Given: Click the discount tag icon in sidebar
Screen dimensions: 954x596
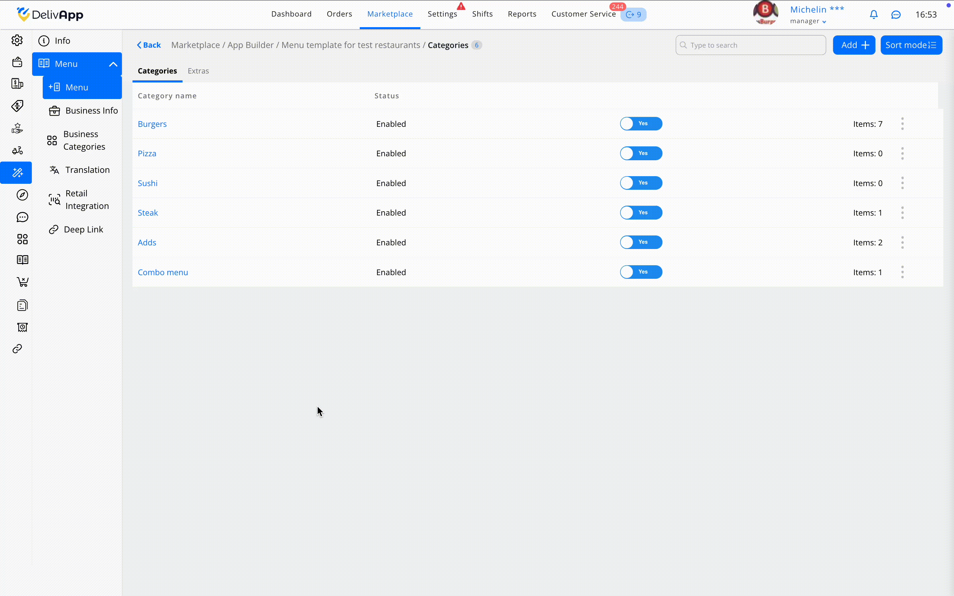Looking at the screenshot, I should tap(17, 106).
